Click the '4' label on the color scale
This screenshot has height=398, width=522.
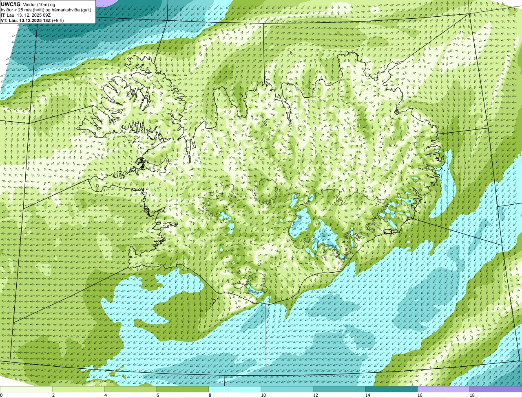106,395
